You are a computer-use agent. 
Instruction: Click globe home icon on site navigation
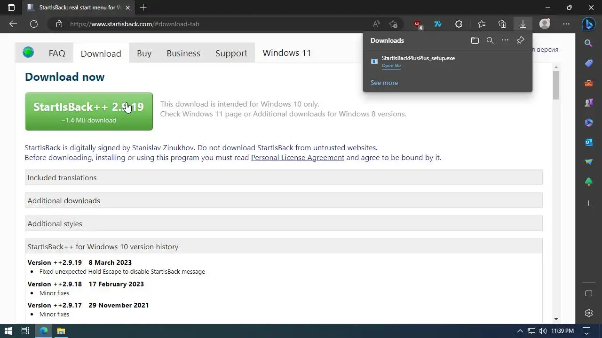tap(28, 53)
